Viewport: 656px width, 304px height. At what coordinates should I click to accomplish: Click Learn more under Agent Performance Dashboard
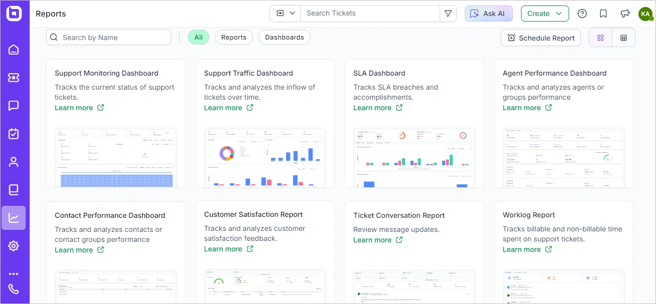point(521,108)
